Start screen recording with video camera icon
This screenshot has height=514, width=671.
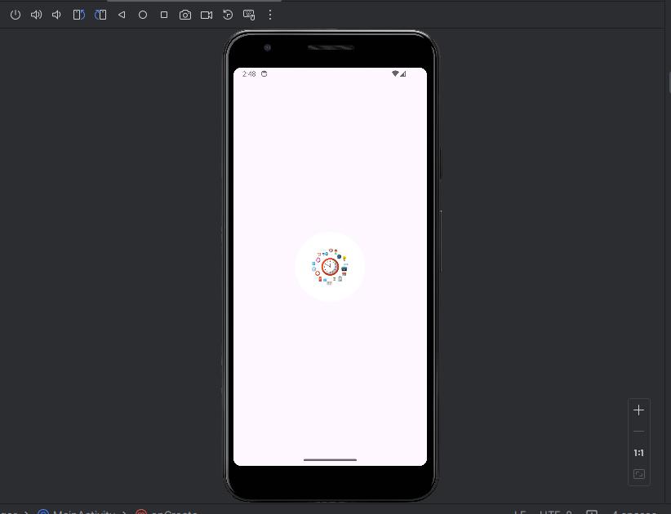click(x=207, y=15)
